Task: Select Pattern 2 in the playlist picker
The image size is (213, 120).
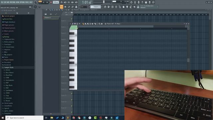Action: [51, 18]
